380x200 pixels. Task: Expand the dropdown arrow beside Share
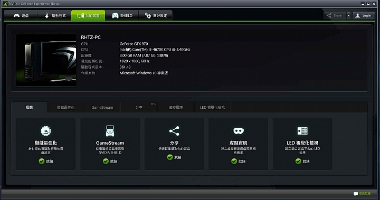348,15
